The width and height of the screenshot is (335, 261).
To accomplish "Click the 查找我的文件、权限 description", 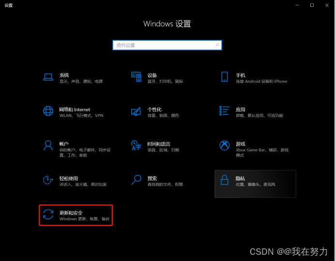I will [165, 185].
